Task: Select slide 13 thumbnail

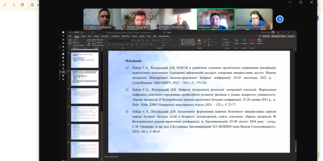Action: pyautogui.click(x=85, y=132)
